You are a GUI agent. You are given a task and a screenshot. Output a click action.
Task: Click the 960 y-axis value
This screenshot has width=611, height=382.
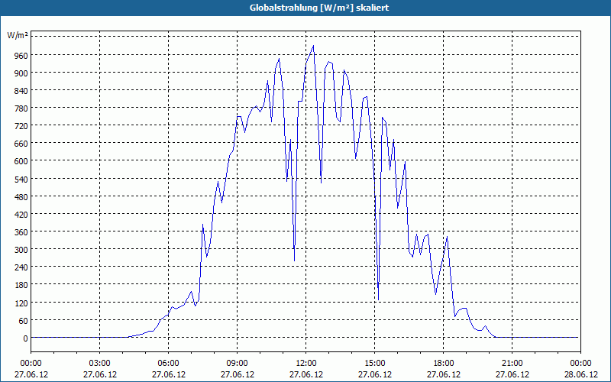point(21,55)
